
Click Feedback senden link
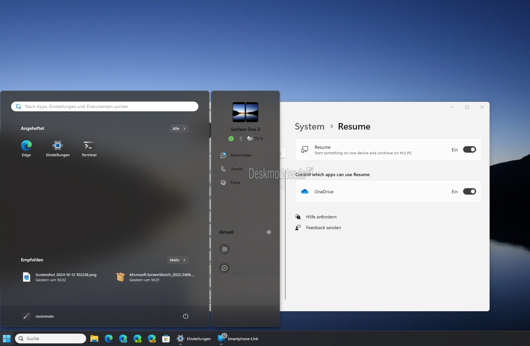(323, 228)
